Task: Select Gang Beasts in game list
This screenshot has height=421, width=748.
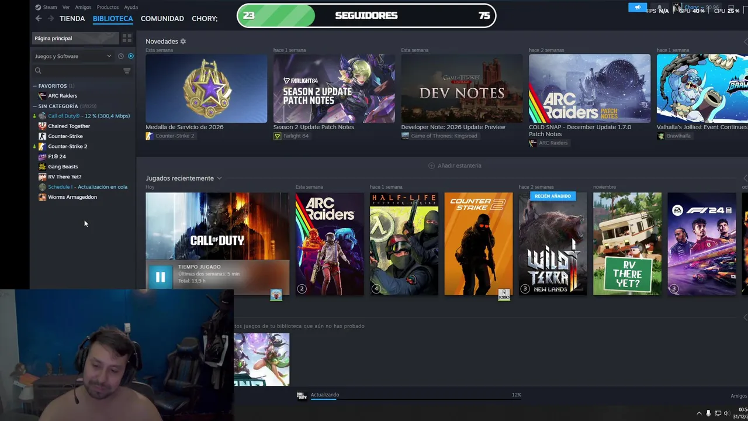Action: click(x=63, y=167)
